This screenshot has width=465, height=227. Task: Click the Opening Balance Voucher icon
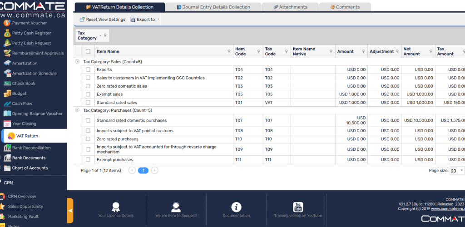[x=7, y=113]
